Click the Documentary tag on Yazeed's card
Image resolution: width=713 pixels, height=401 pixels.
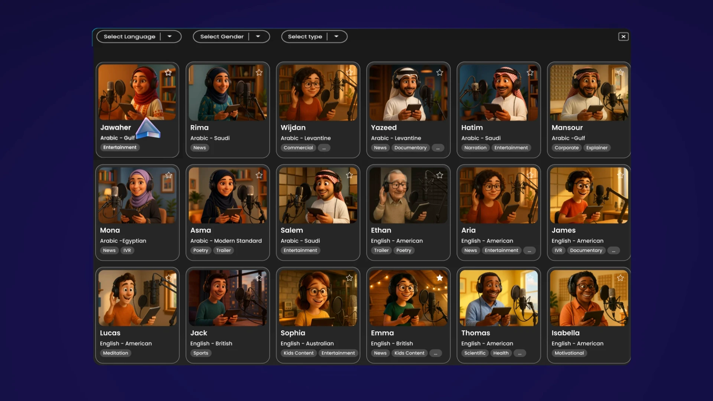point(410,148)
